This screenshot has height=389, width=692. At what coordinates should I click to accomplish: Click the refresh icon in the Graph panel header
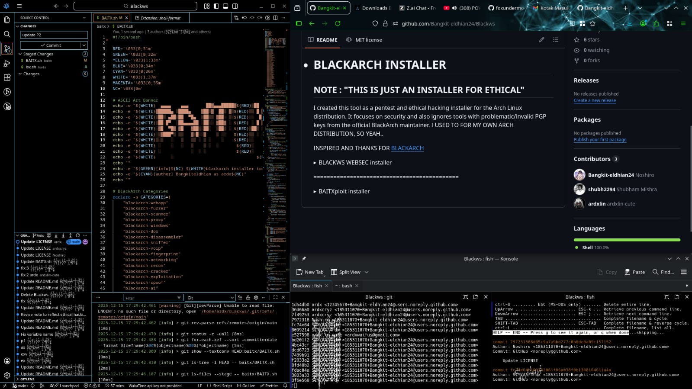(77, 235)
